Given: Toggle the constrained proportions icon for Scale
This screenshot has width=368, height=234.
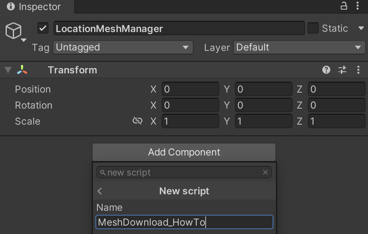Looking at the screenshot, I should pos(137,121).
